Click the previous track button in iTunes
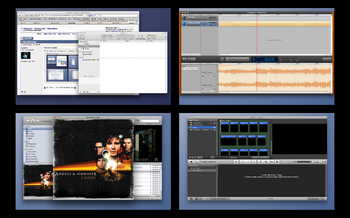350x218 pixels. [x=28, y=121]
